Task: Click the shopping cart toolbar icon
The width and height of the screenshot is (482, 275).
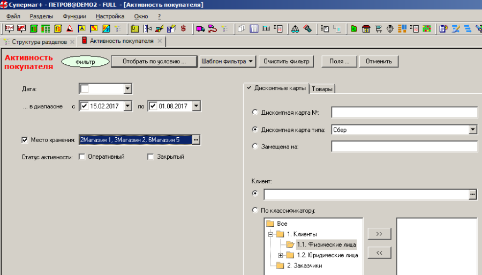Action: [x=379, y=28]
